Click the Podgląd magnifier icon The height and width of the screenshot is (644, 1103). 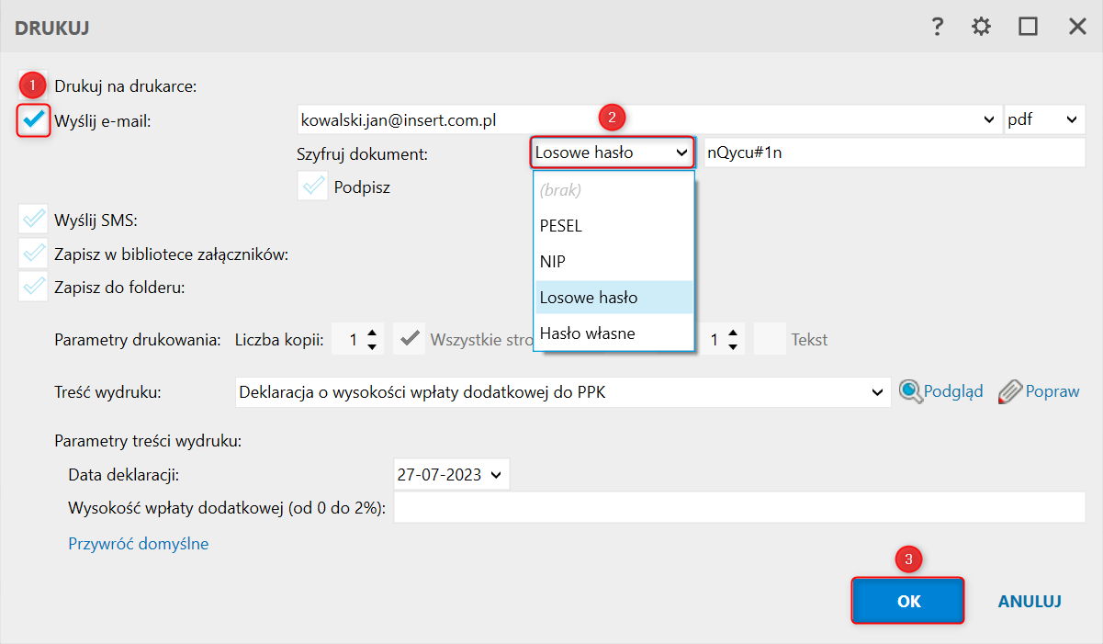coord(910,391)
